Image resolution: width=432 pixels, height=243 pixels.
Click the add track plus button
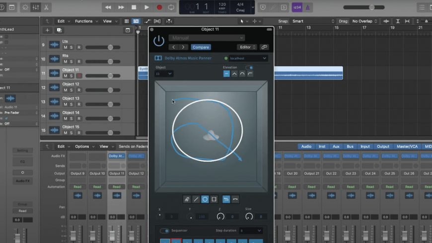click(47, 30)
